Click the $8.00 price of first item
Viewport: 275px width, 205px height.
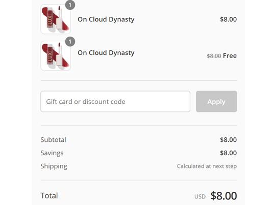[x=229, y=19]
